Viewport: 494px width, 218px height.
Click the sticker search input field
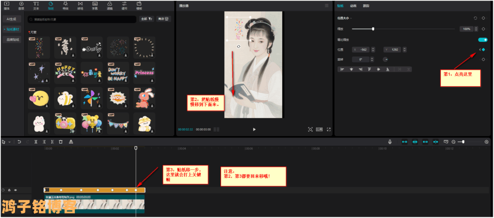pyautogui.click(x=82, y=19)
